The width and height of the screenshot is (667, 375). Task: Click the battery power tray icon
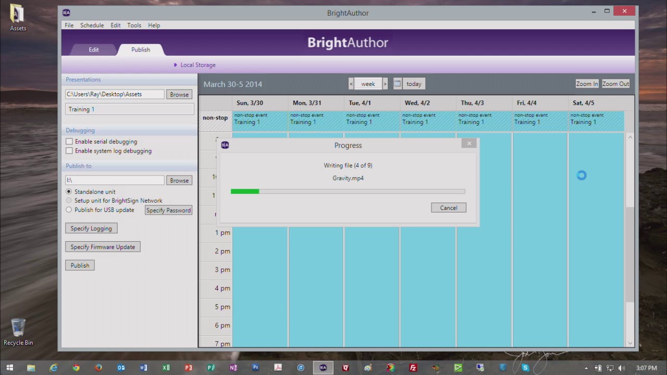coord(598,368)
